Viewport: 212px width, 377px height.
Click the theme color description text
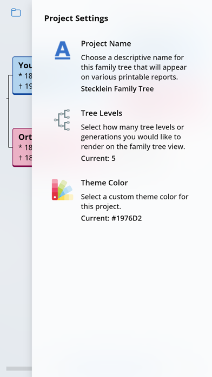click(135, 201)
